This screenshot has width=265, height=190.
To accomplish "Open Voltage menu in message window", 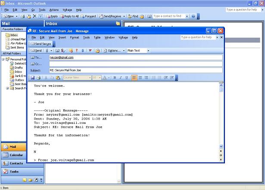I will pos(123,37).
